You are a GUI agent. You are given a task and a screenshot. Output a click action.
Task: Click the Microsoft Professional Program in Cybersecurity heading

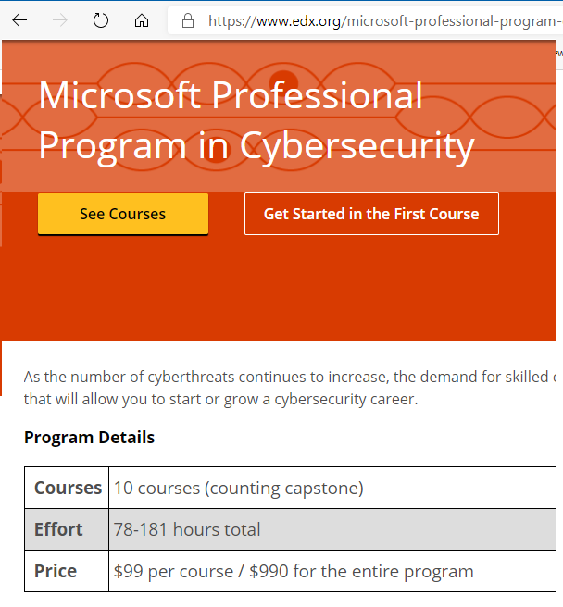click(256, 120)
